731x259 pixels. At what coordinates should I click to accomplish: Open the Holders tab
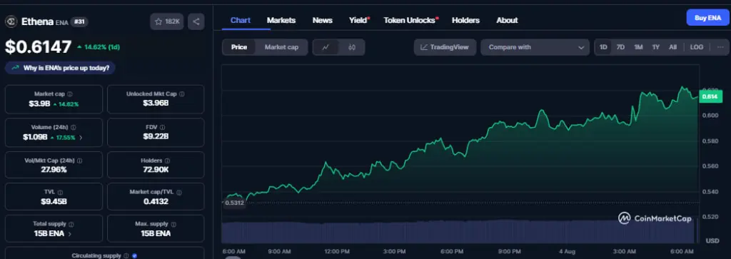[x=465, y=20]
